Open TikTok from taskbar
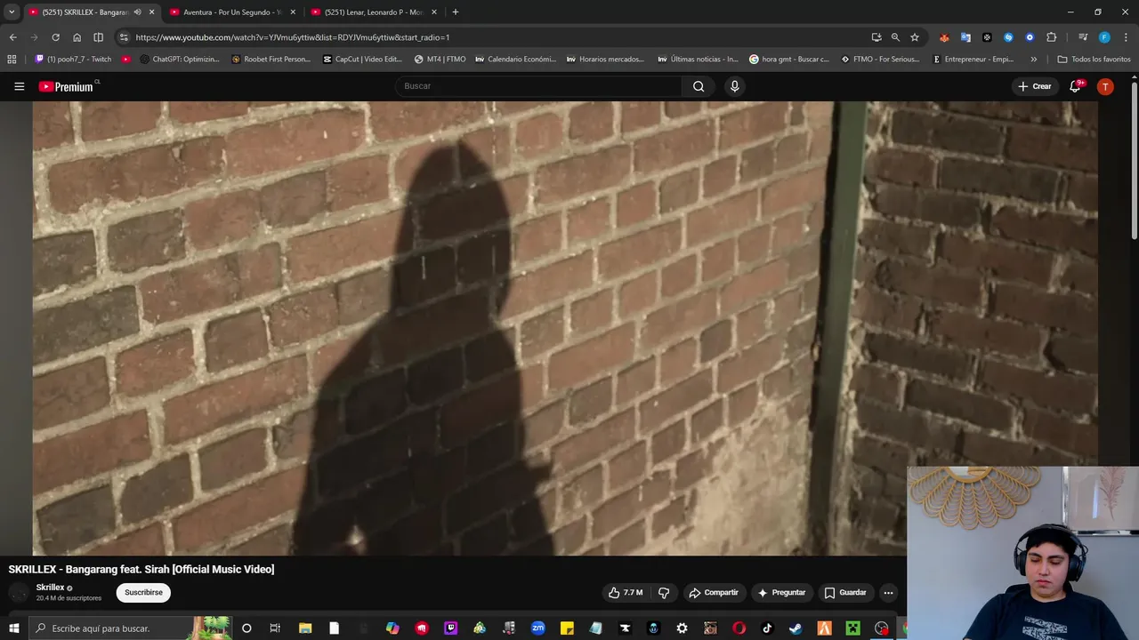 pyautogui.click(x=767, y=628)
